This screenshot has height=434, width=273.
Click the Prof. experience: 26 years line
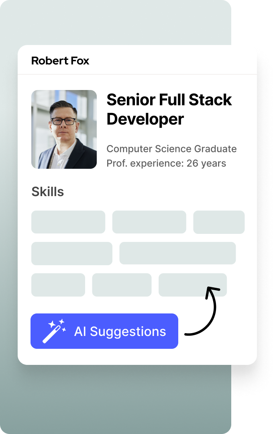[166, 164]
